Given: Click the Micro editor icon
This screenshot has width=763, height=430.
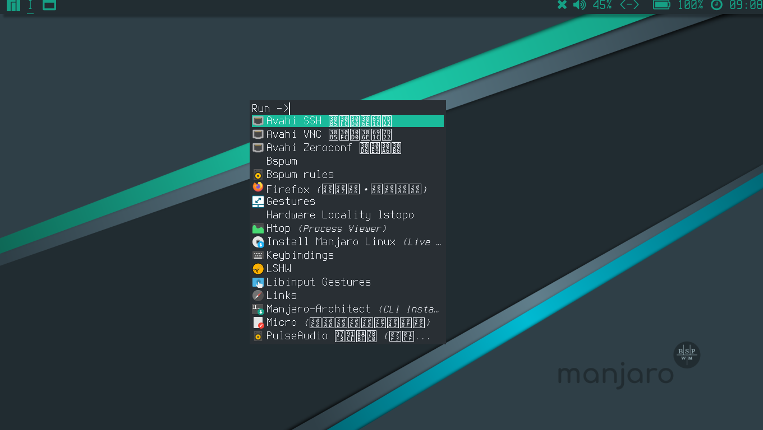Looking at the screenshot, I should click(258, 322).
